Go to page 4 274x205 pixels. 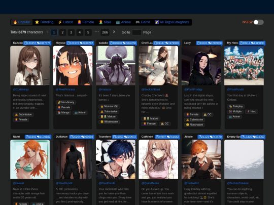pyautogui.click(x=80, y=32)
